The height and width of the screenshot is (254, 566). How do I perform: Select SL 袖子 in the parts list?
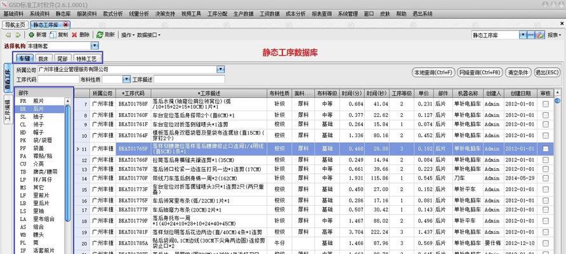click(x=40, y=117)
